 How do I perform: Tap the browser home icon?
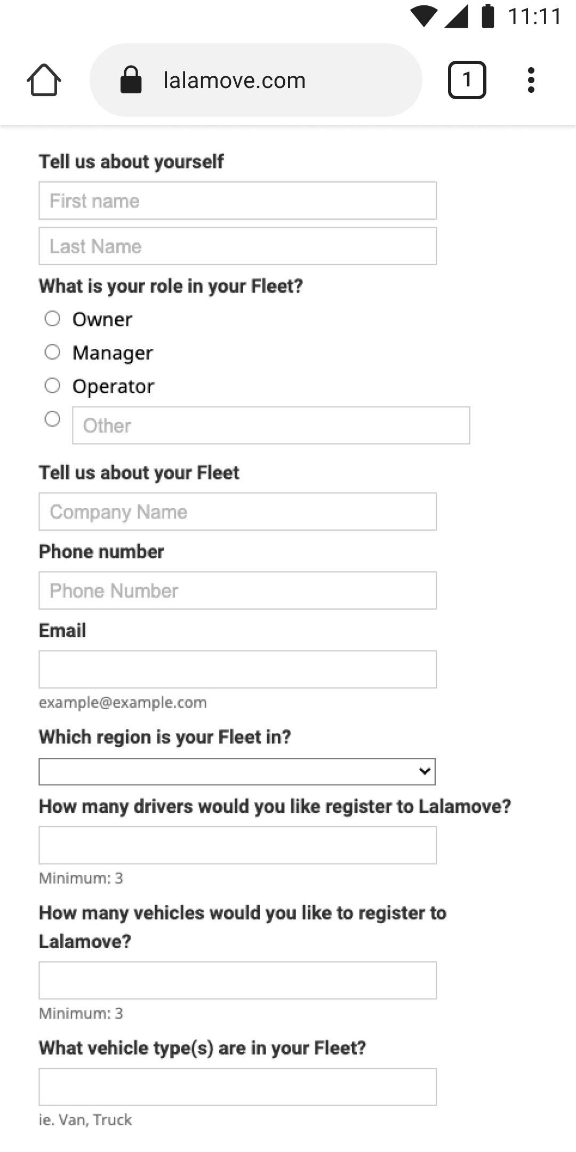[44, 80]
